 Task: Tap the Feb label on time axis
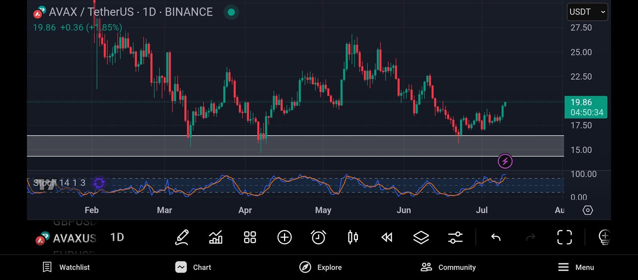(x=92, y=210)
